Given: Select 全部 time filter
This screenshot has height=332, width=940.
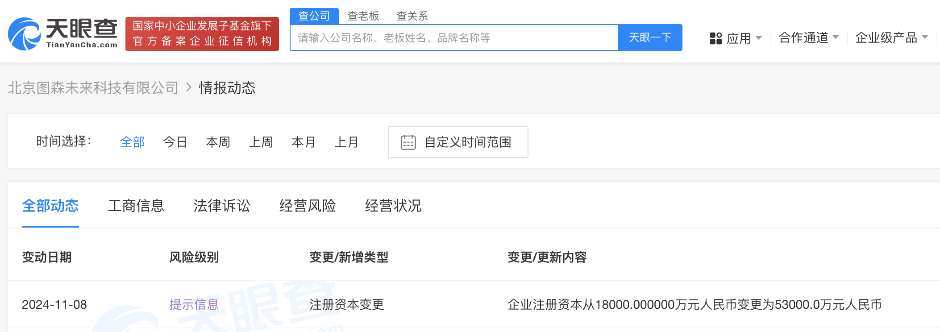Looking at the screenshot, I should [133, 142].
